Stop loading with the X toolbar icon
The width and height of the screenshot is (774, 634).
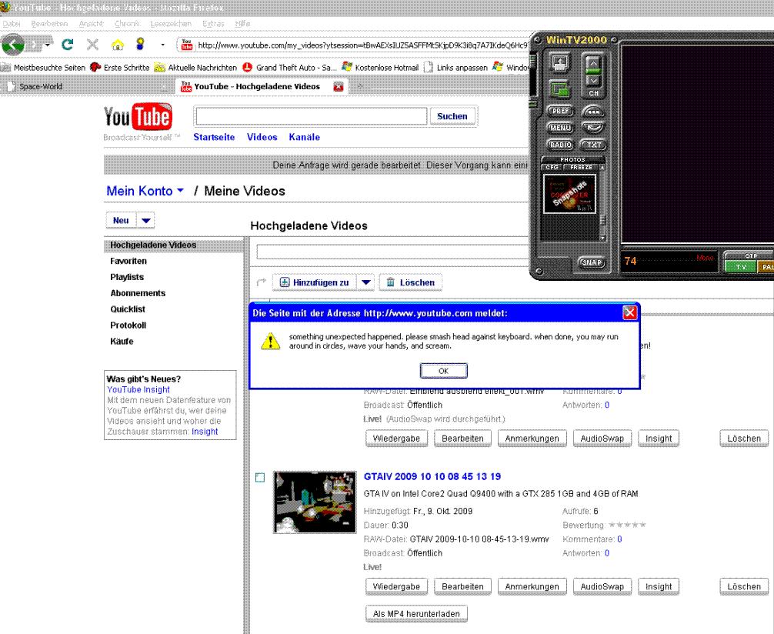pyautogui.click(x=92, y=45)
